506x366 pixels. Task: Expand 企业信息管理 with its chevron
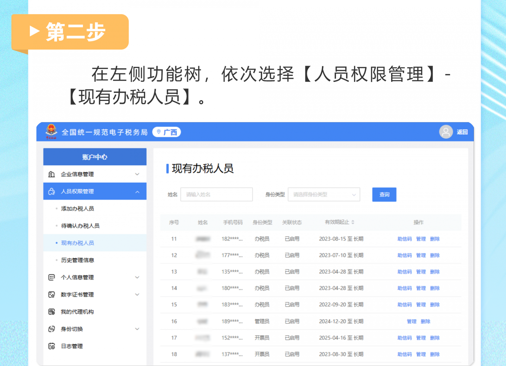[x=137, y=174]
